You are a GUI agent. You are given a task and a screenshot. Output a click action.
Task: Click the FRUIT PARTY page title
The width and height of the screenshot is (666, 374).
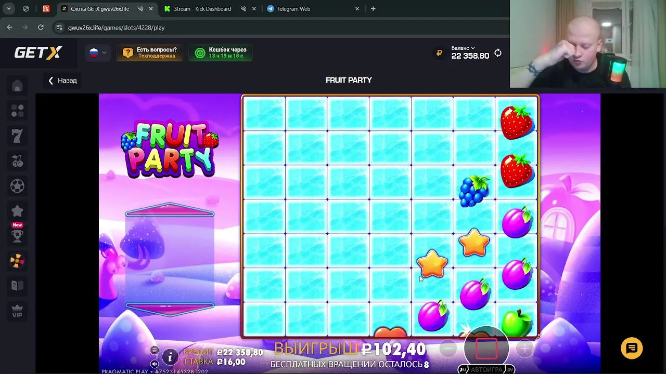pyautogui.click(x=349, y=81)
